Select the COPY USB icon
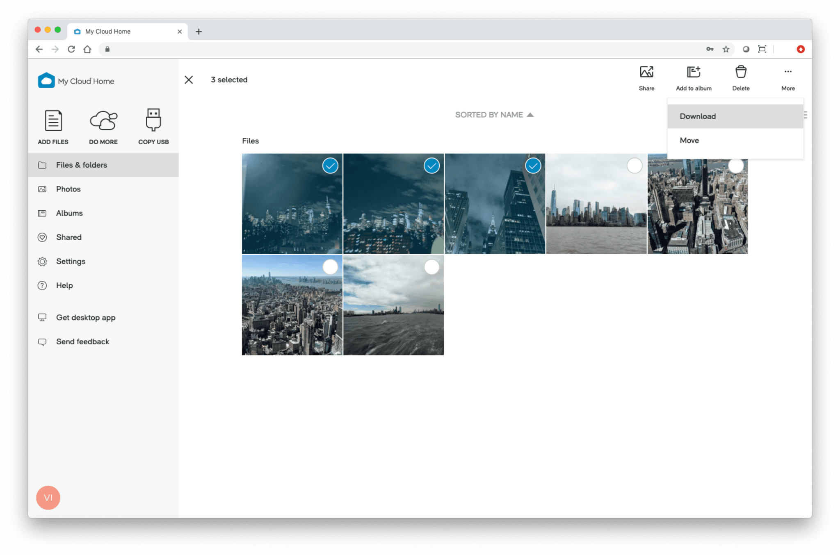 (153, 126)
